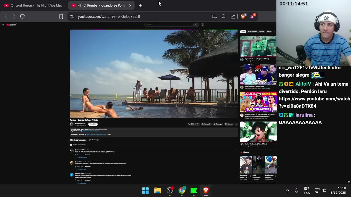Select the Rombai filter chip
The height and width of the screenshot is (197, 351).
pyautogui.click(x=262, y=32)
